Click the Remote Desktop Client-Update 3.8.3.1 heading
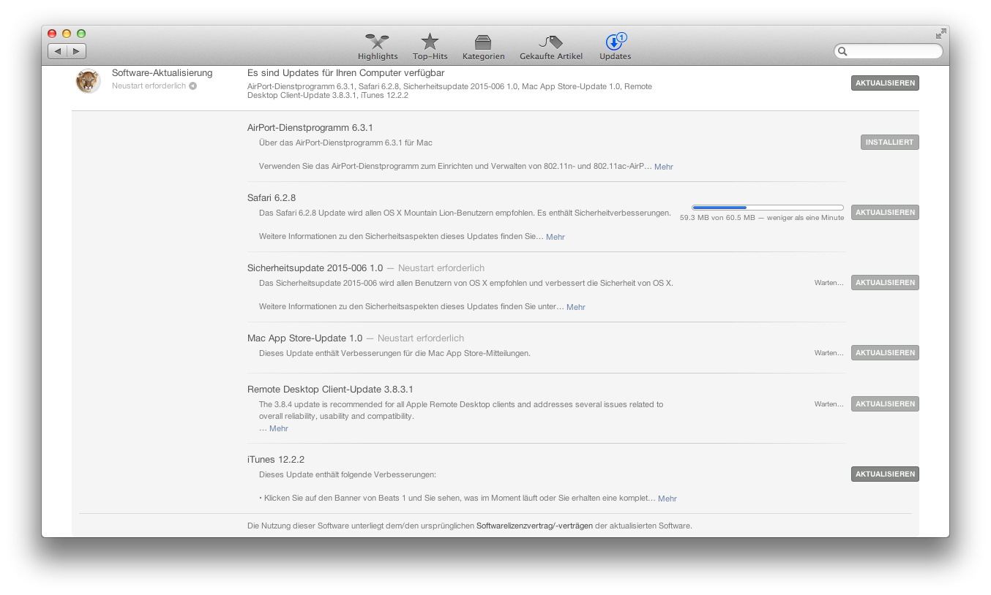The width and height of the screenshot is (991, 595). pos(330,390)
